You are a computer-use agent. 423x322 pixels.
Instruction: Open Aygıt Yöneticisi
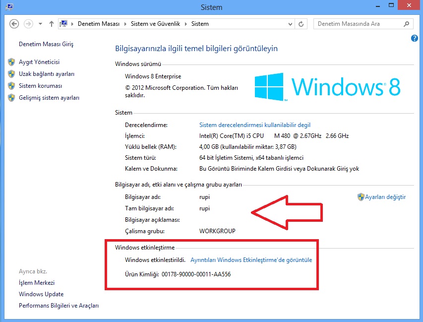tap(39, 62)
